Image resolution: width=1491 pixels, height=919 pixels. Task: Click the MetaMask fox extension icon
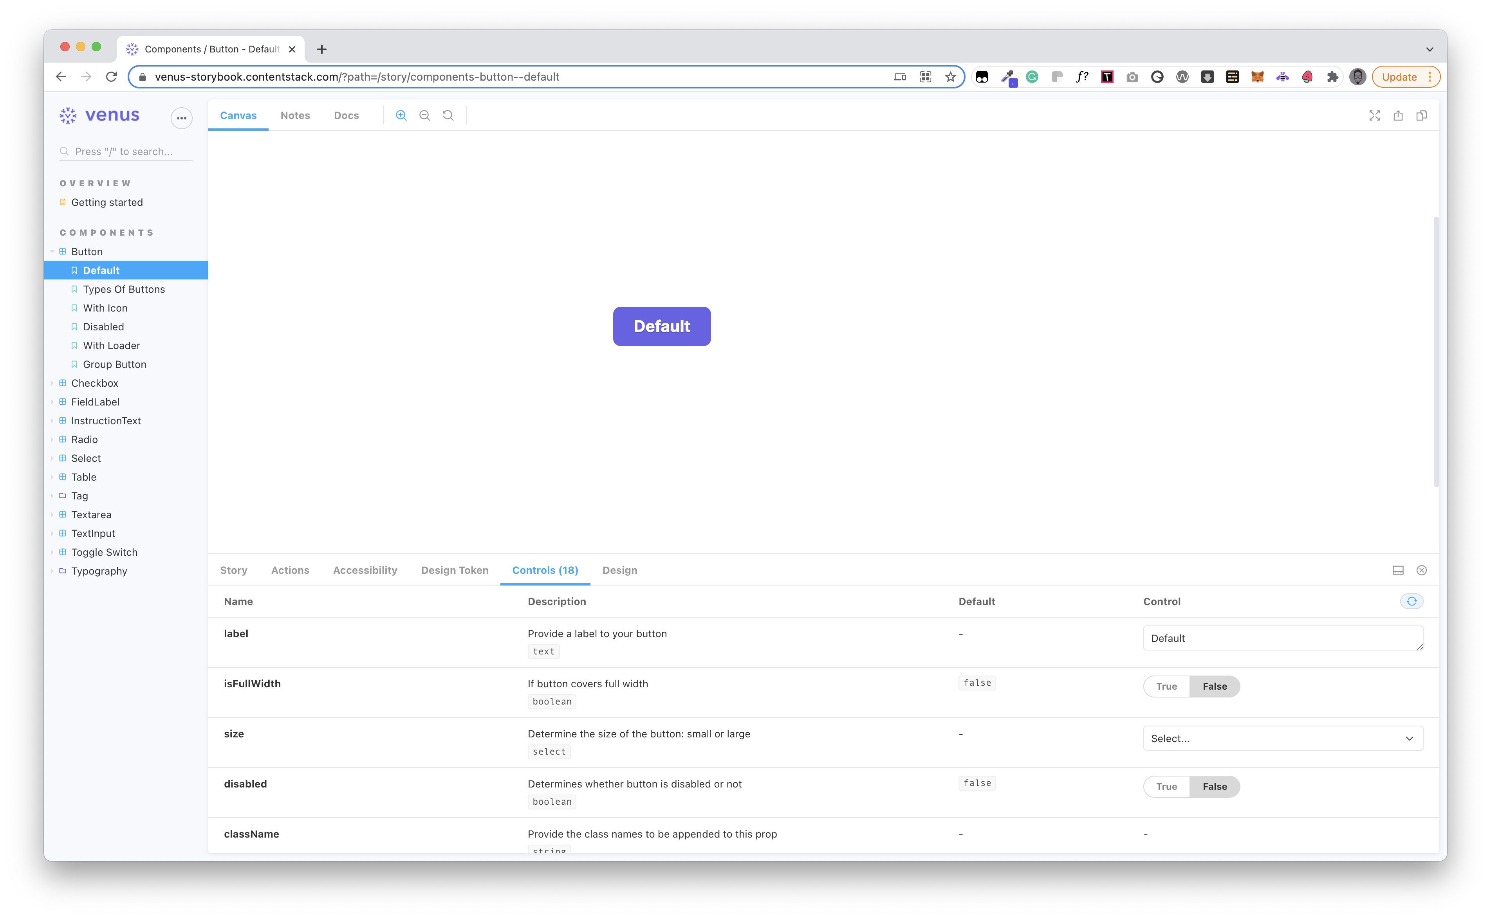pyautogui.click(x=1258, y=77)
